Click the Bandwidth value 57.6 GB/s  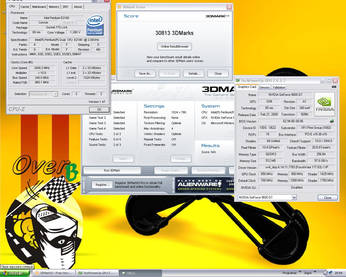[x=321, y=161]
